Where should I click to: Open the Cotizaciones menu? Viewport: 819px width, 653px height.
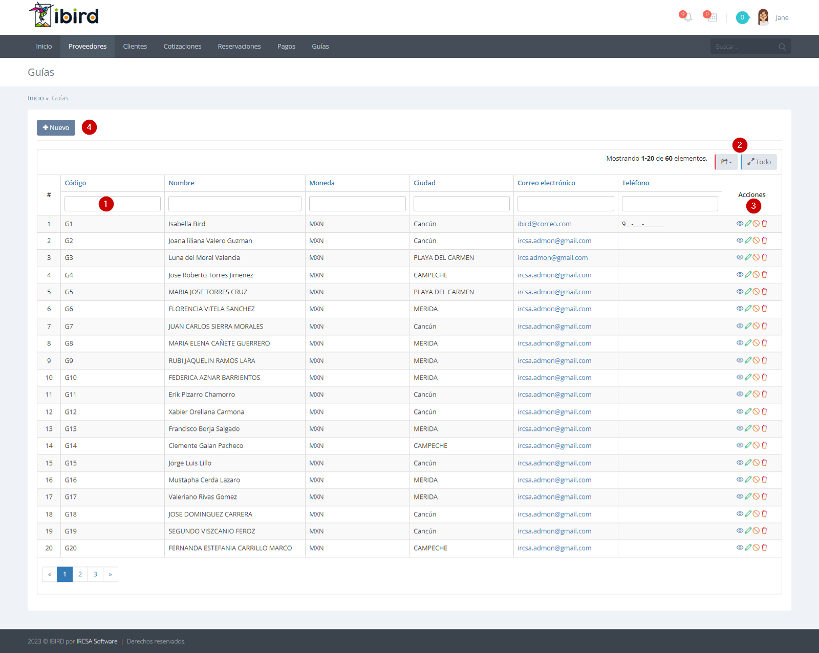click(x=182, y=46)
